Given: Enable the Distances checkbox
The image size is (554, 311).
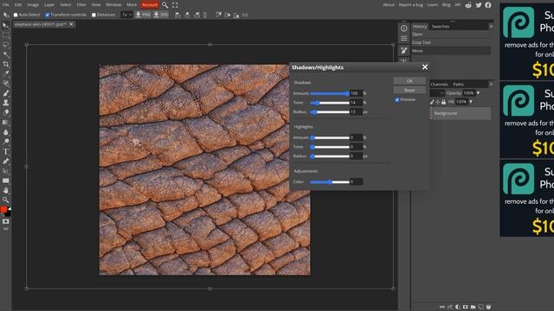Looking at the screenshot, I should (93, 15).
